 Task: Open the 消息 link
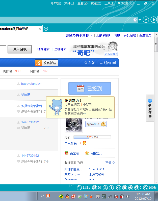(117, 35)
